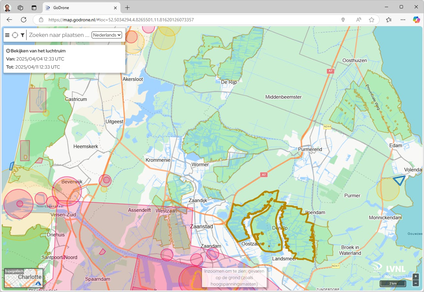Click the Broek in Waterland label

[350, 250]
